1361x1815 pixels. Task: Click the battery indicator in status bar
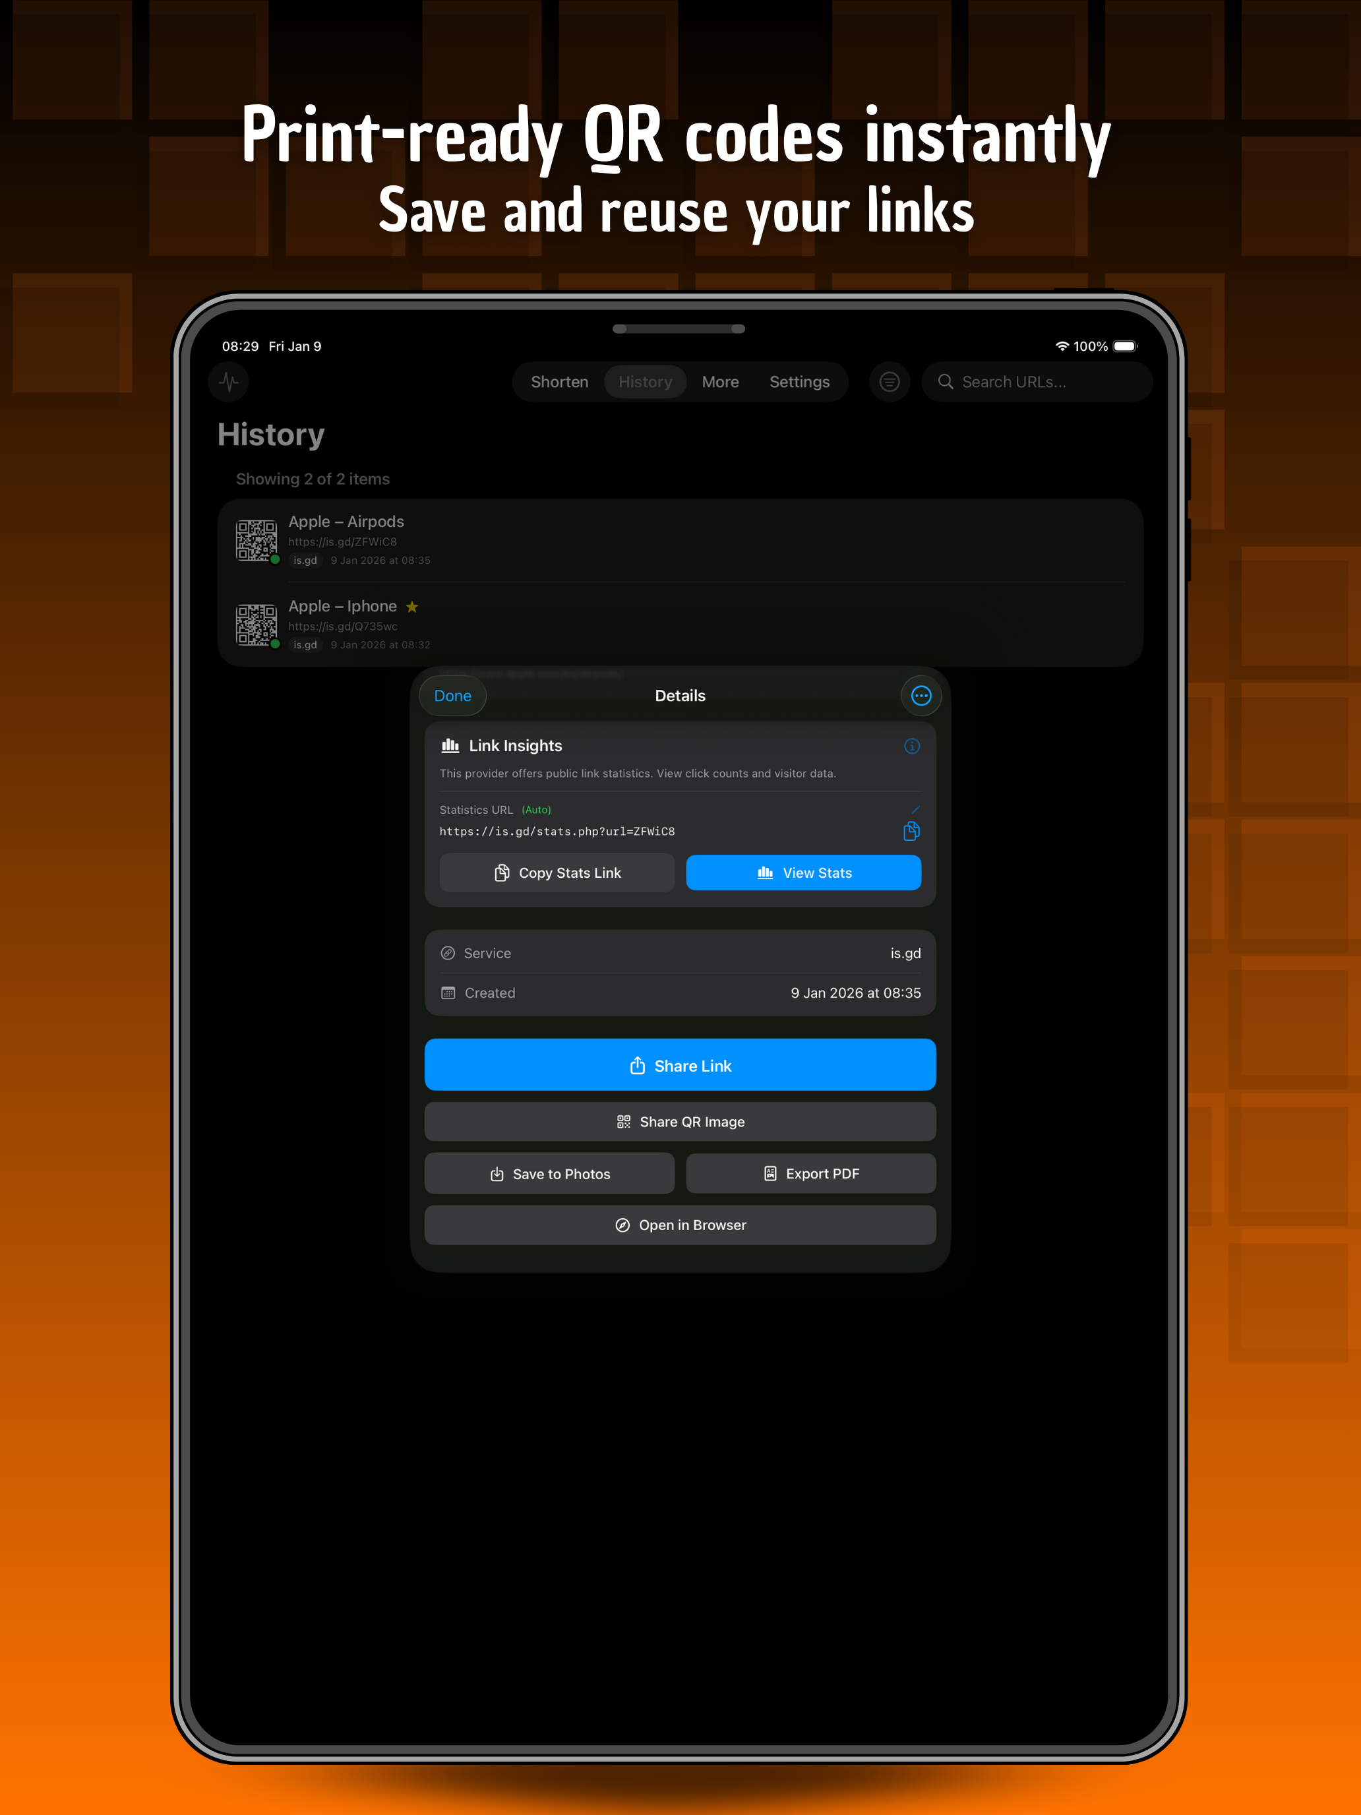click(1126, 346)
